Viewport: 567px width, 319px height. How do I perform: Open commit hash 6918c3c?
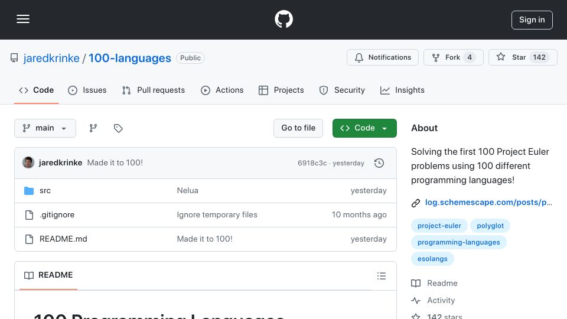pos(312,163)
